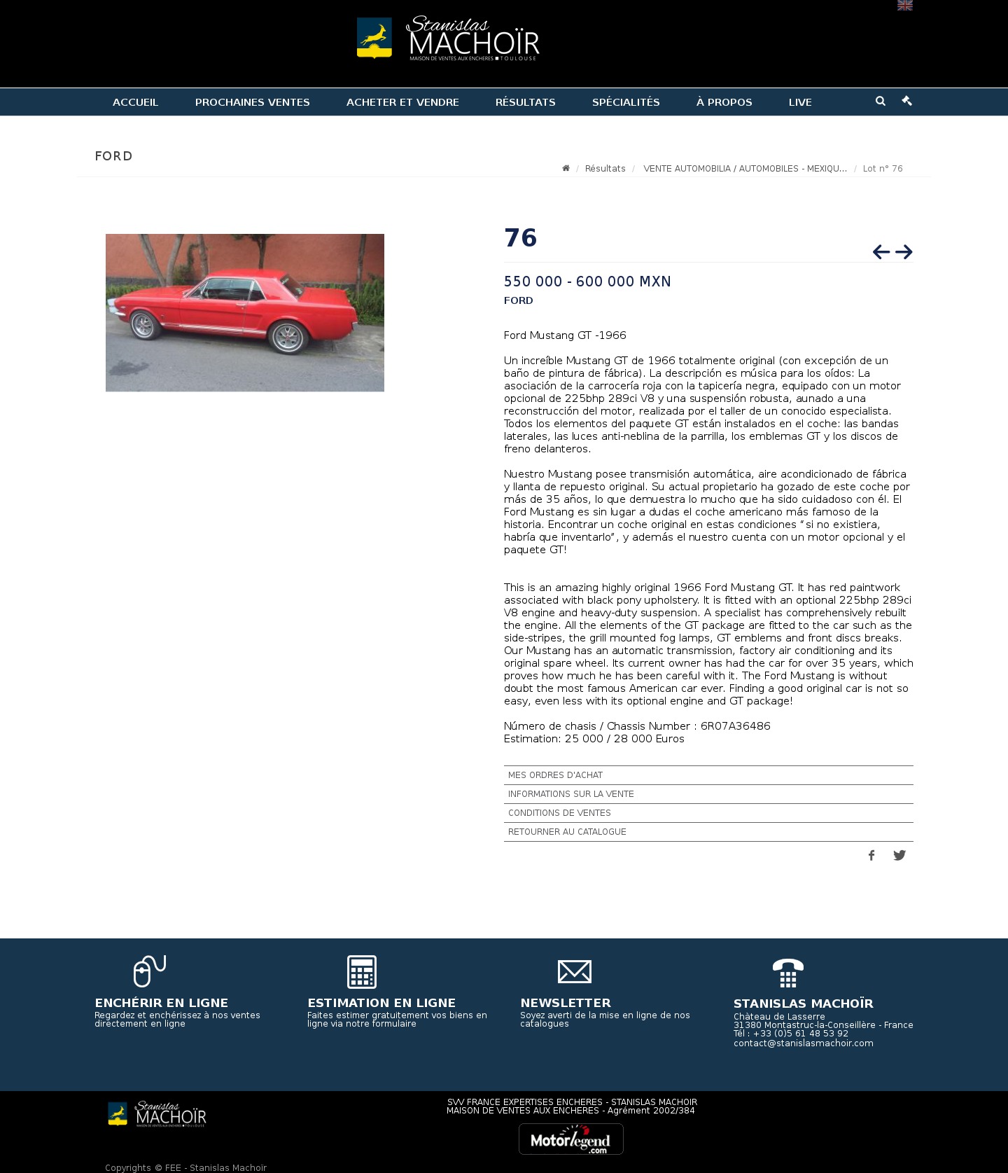This screenshot has height=1173, width=1008.
Task: Switch language via the UK flag icon
Action: [904, 5]
